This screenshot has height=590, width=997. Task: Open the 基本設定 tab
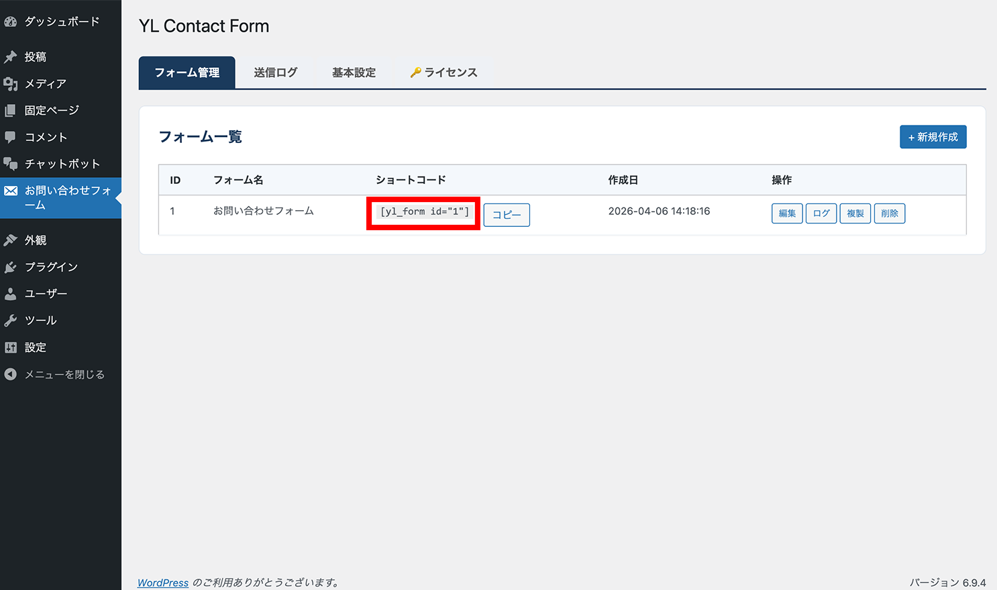pos(354,72)
